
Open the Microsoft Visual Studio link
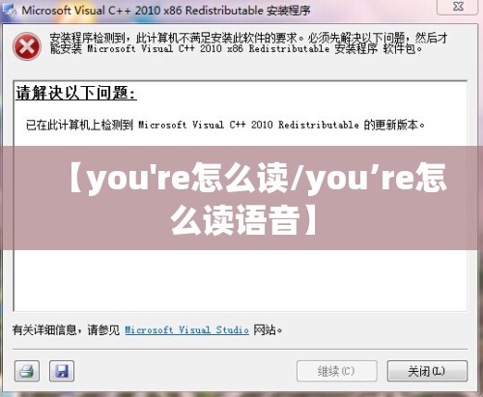tap(186, 330)
